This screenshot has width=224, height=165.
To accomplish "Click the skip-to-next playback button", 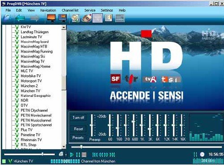I will point(112,155).
